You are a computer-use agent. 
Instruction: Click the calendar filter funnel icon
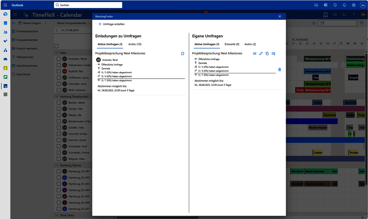361,23
